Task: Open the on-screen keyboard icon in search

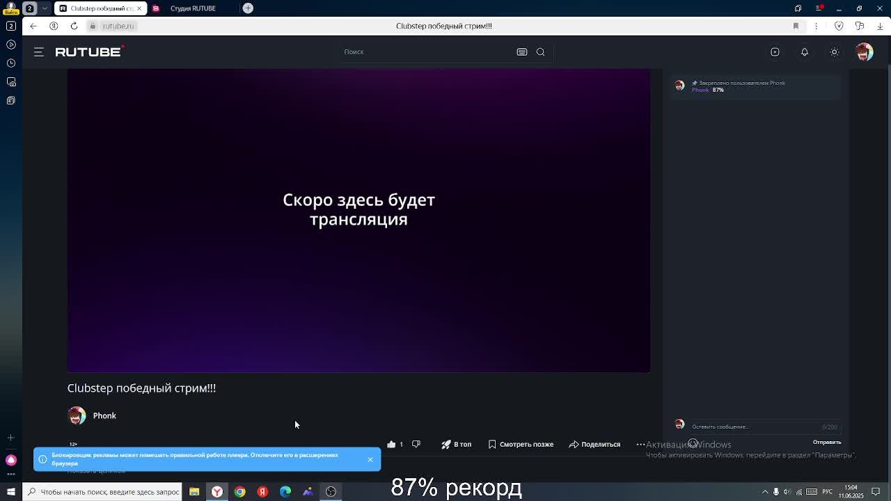Action: tap(521, 51)
